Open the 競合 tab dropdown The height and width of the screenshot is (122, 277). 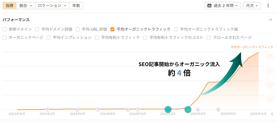click(x=25, y=6)
